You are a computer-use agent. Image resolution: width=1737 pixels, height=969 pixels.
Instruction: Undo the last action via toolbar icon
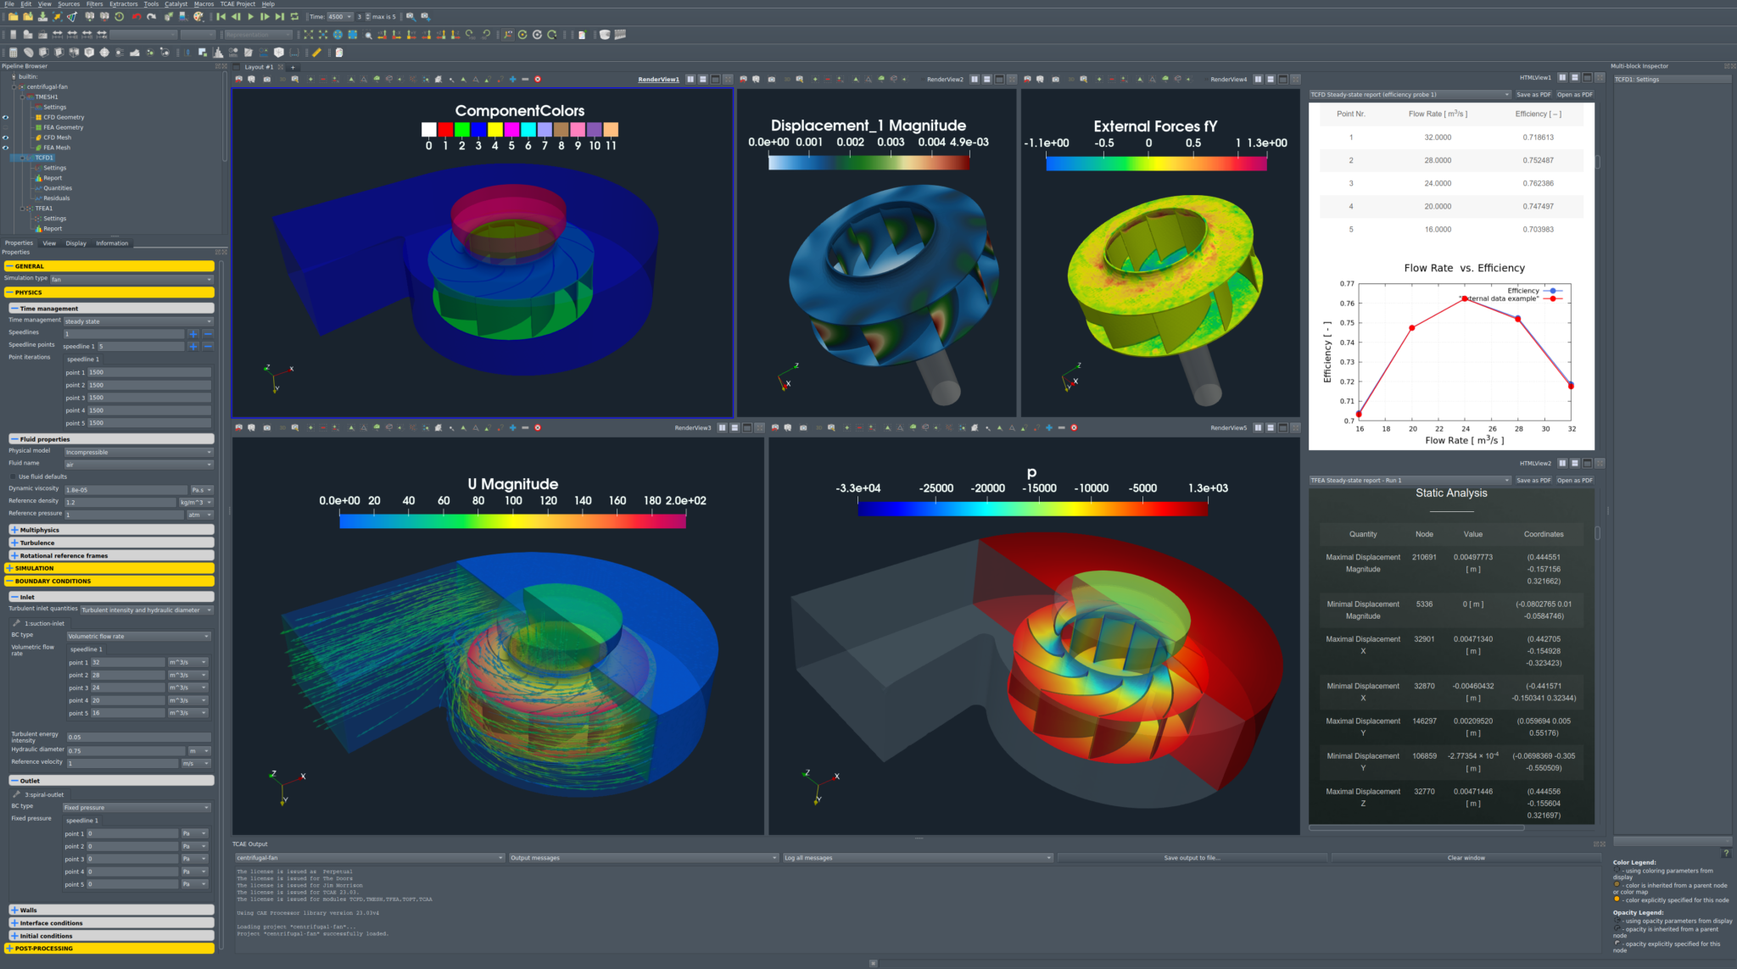[x=137, y=16]
